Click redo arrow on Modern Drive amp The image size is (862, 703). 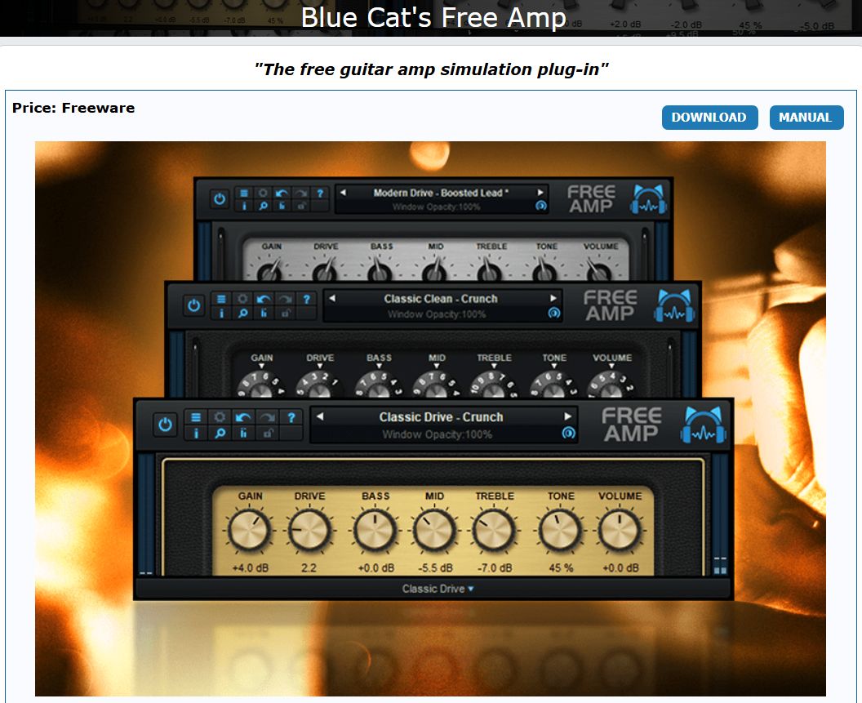(300, 193)
